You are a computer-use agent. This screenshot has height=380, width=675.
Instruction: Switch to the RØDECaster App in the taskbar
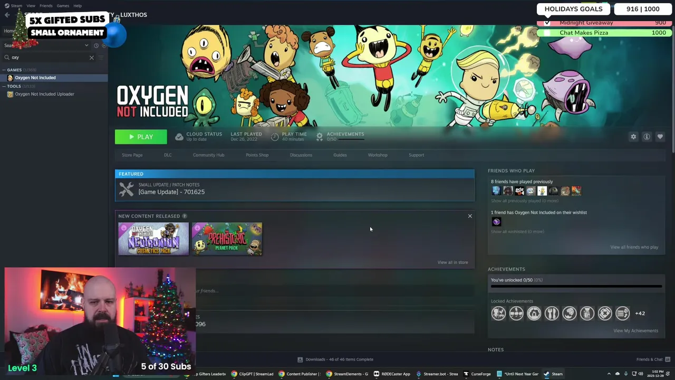[392, 374]
